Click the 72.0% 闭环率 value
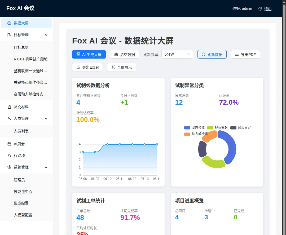Viewport: 286px width, 235px height. pos(229,103)
